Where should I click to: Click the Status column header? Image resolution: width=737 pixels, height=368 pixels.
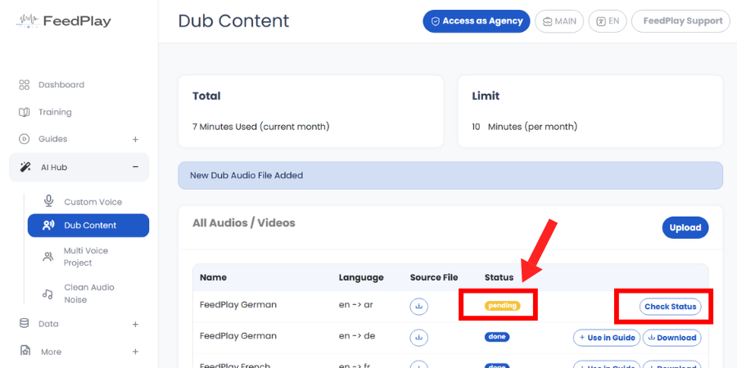pyautogui.click(x=499, y=277)
